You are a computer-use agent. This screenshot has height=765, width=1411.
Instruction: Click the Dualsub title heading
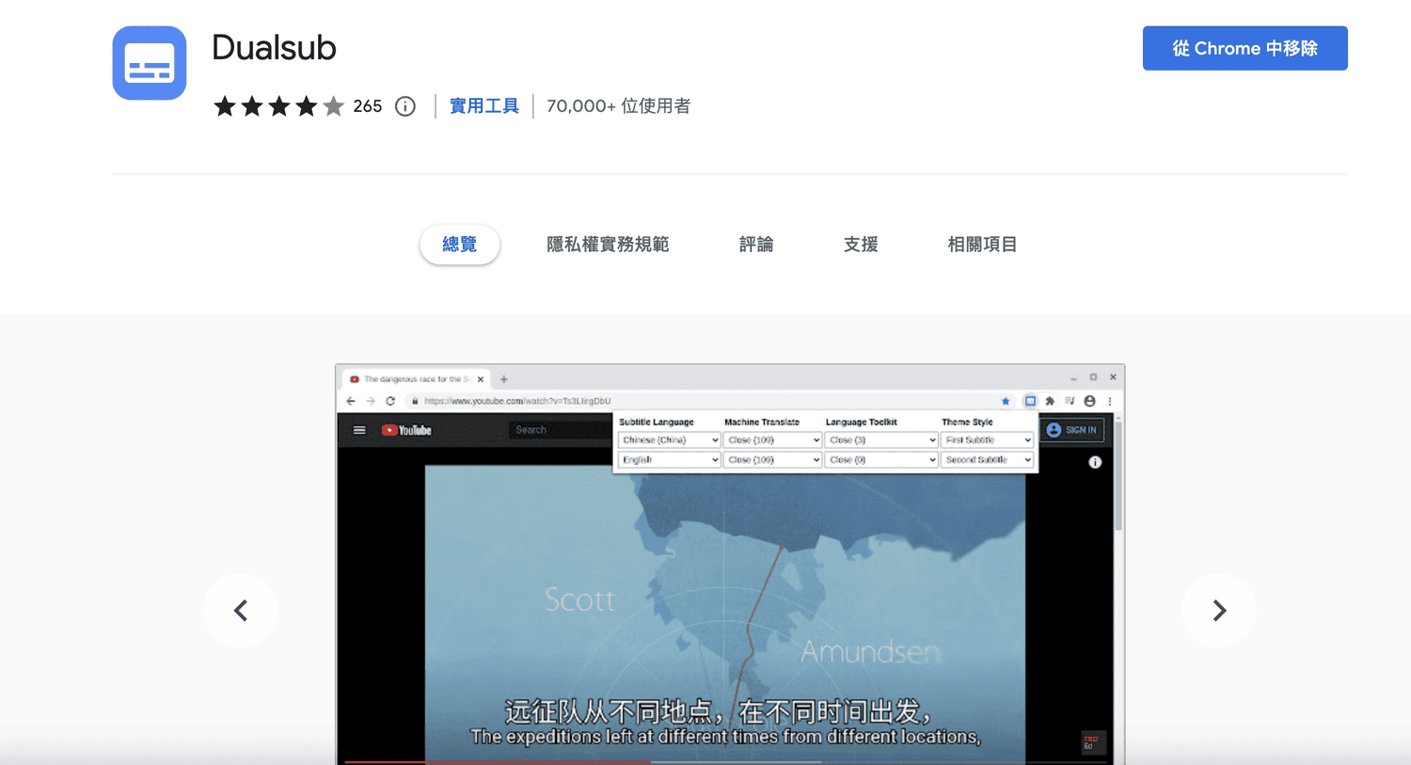[274, 48]
